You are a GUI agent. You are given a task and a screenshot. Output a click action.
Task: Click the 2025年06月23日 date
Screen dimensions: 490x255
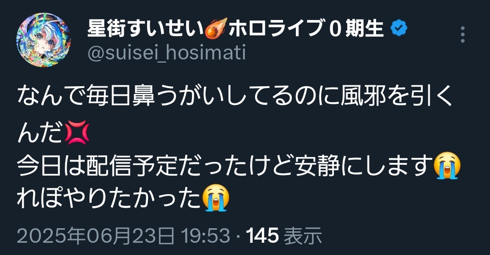[96, 236]
